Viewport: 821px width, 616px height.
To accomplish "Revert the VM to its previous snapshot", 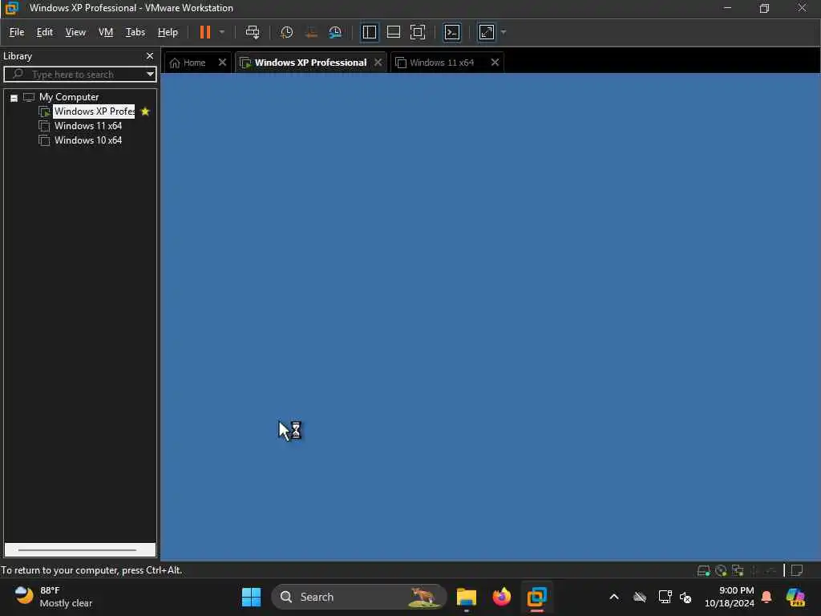I will click(311, 32).
